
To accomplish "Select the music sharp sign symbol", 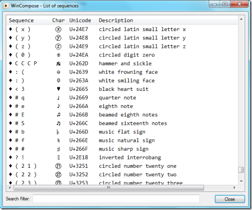I will click(x=58, y=149).
